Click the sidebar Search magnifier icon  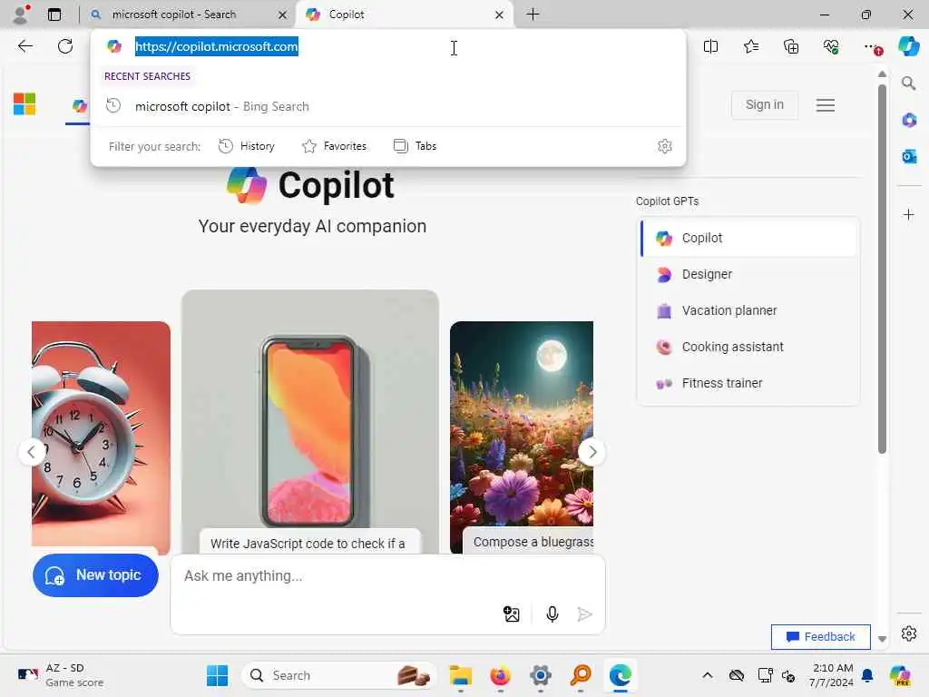pos(908,83)
